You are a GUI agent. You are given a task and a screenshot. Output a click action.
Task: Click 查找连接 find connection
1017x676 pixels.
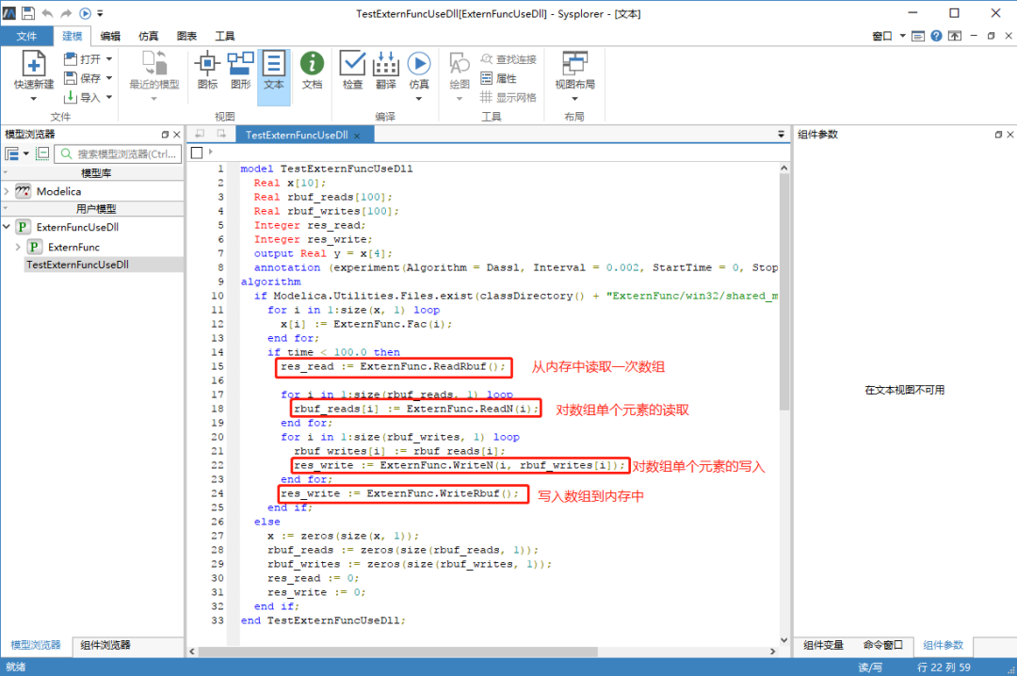point(508,59)
